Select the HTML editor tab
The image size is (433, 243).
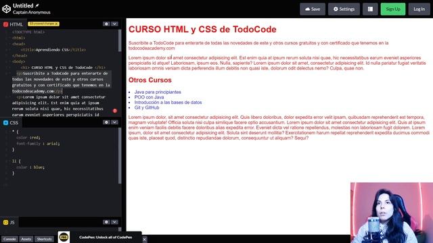[13, 24]
